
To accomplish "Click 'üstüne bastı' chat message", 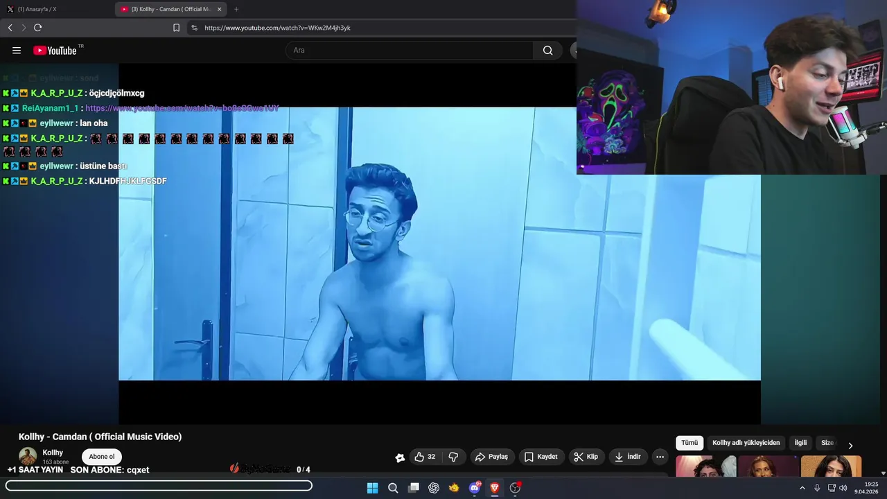I will (103, 166).
